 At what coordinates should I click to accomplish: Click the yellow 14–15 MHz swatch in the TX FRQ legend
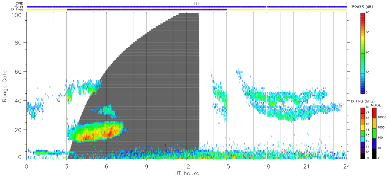coord(363,127)
